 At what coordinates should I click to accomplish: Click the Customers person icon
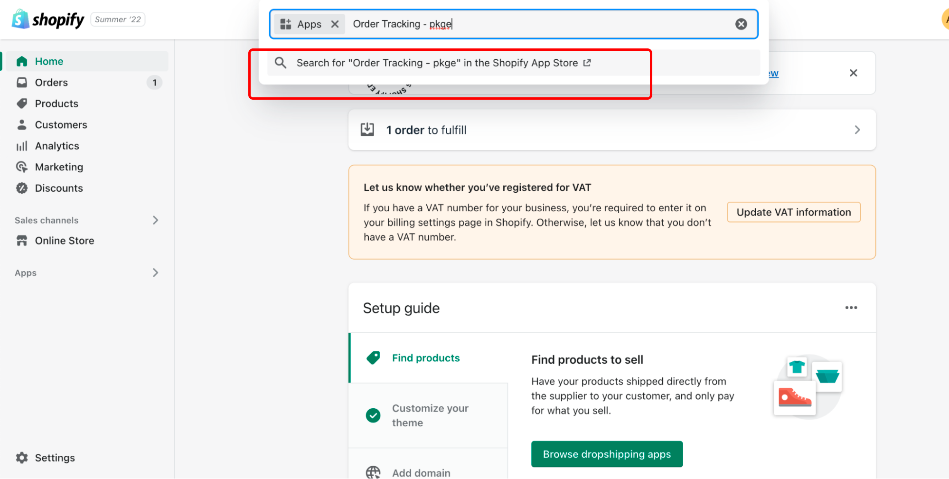point(22,125)
